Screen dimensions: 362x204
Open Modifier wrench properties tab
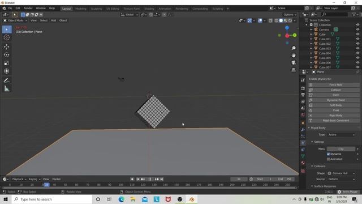click(303, 130)
